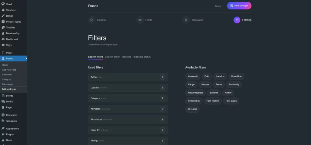Add the Open Now available filter
Viewport: 311px width, 145px height.
[236, 77]
